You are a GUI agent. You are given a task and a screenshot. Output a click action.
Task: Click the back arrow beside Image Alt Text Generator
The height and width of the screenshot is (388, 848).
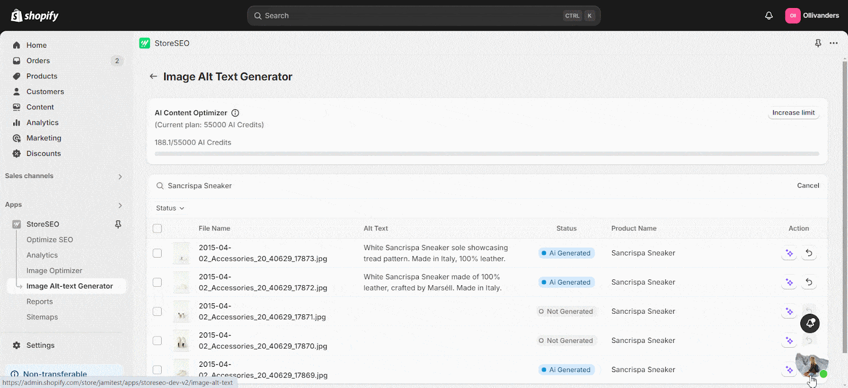(x=153, y=76)
